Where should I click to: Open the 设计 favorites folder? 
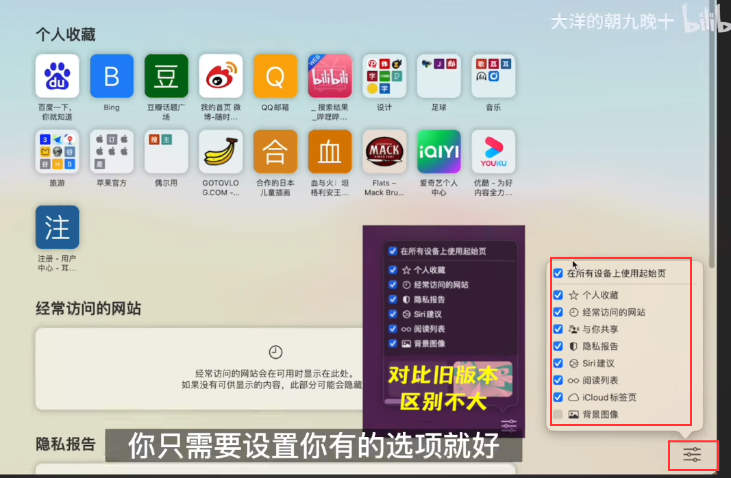384,76
